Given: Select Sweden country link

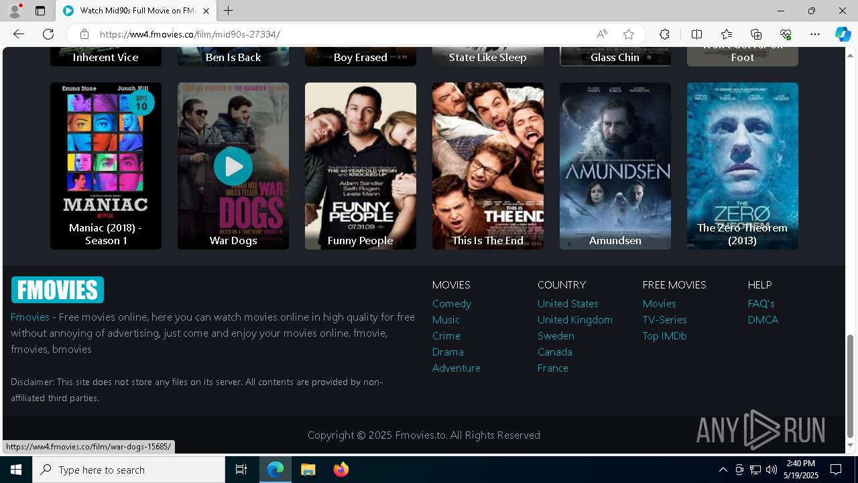Looking at the screenshot, I should pos(556,335).
